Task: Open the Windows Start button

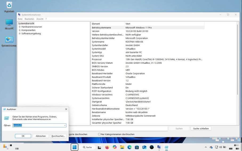Action: coord(75,147)
